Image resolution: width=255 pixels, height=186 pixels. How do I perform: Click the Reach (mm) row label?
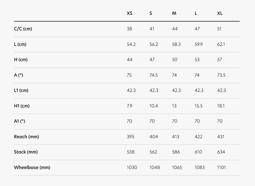coord(27,137)
